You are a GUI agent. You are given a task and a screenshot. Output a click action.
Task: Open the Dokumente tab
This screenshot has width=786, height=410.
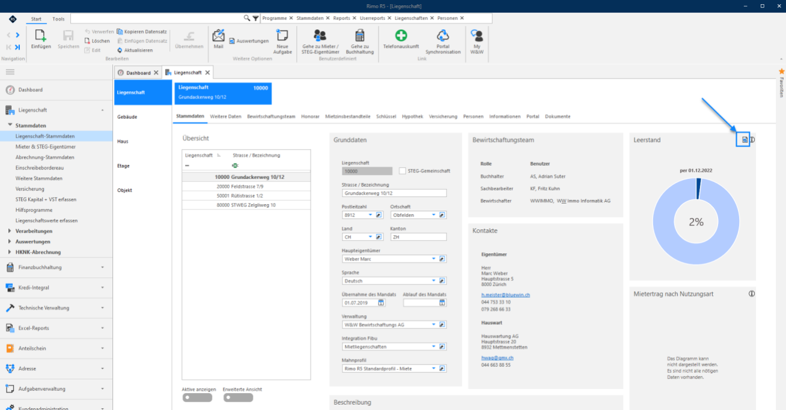pos(558,116)
